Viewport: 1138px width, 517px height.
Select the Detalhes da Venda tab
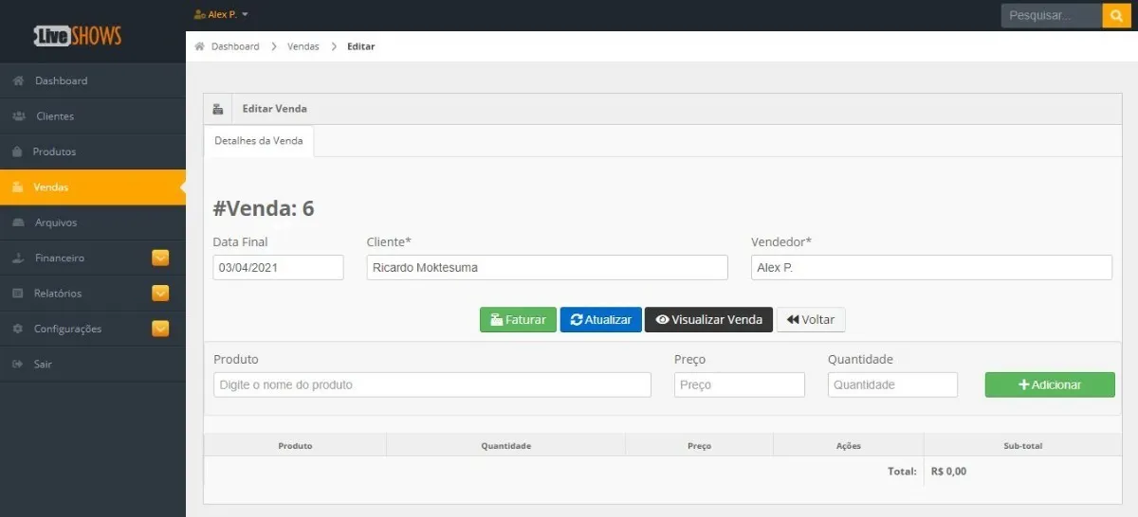(x=259, y=141)
